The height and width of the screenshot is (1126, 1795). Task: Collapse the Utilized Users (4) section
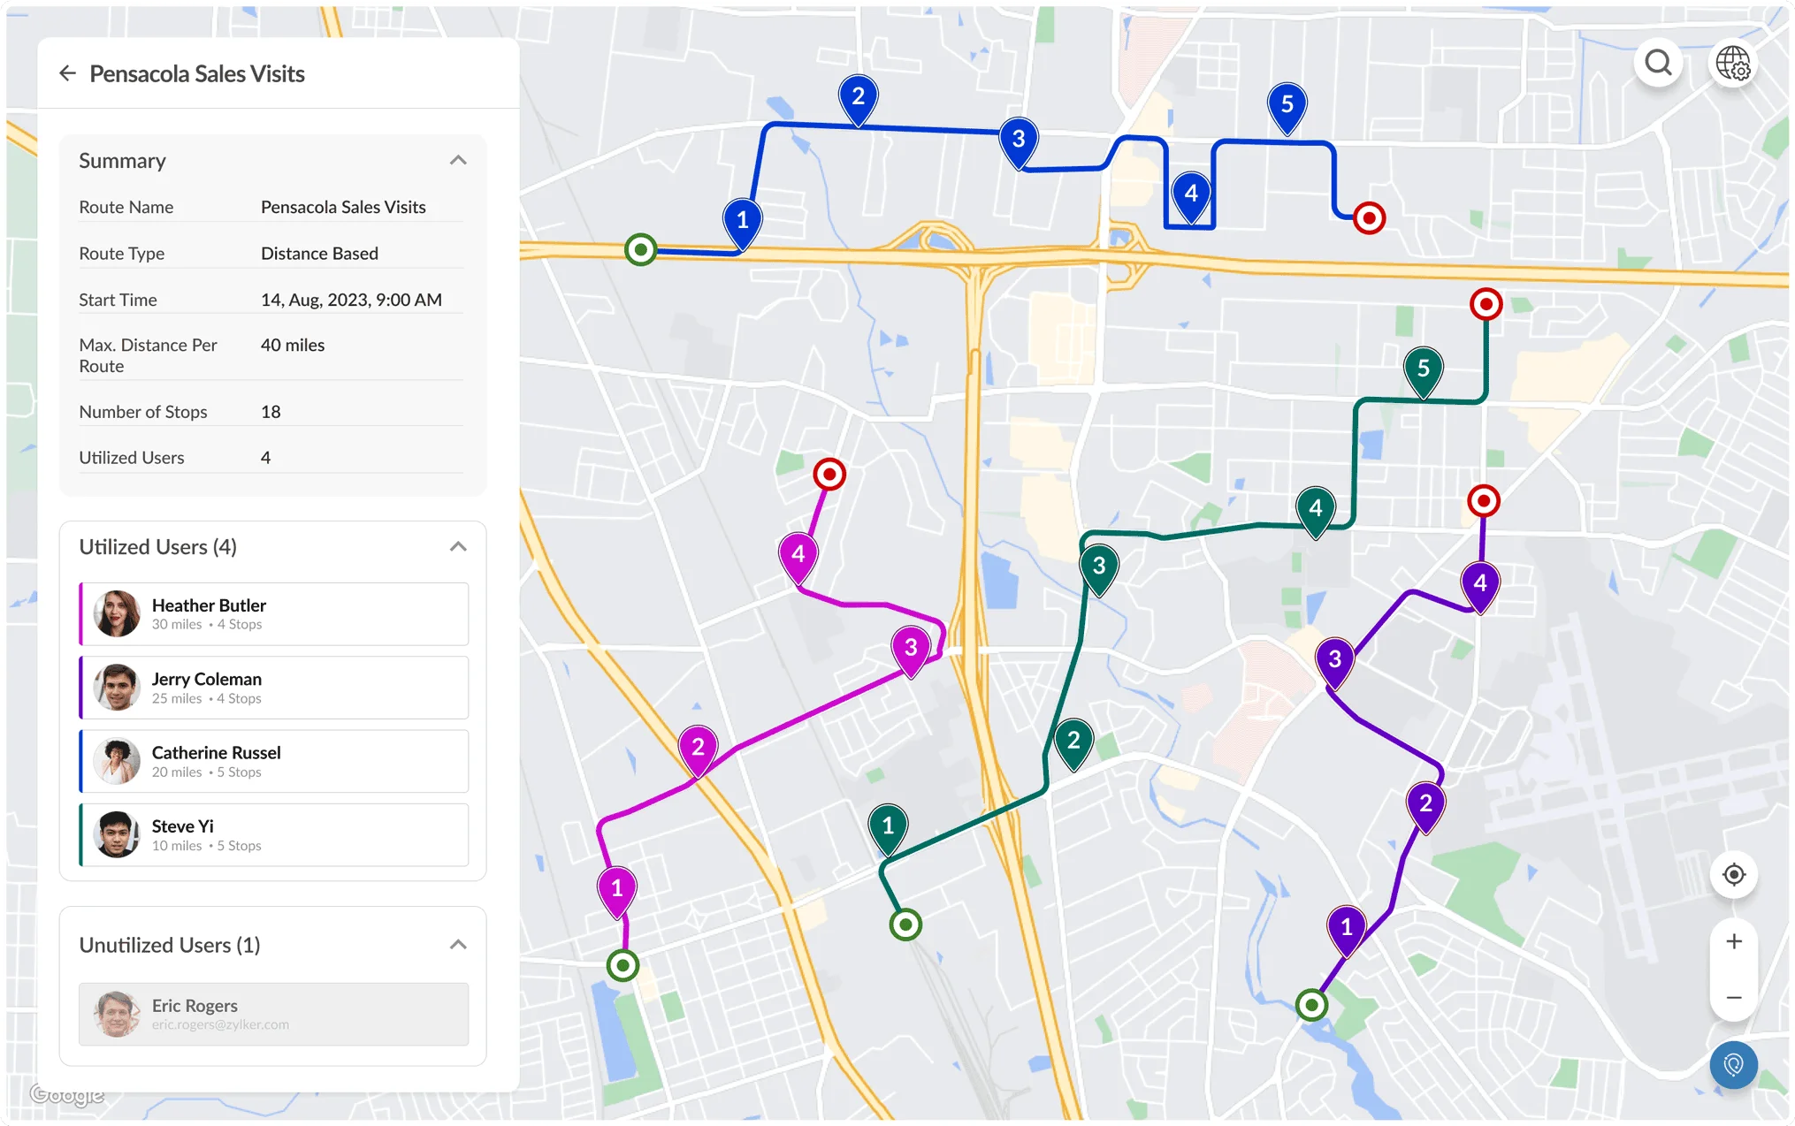(x=459, y=546)
